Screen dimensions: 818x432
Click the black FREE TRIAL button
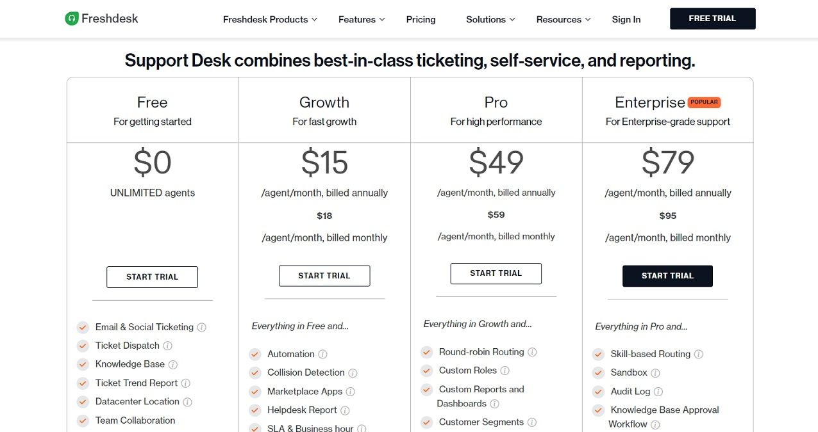pos(712,19)
